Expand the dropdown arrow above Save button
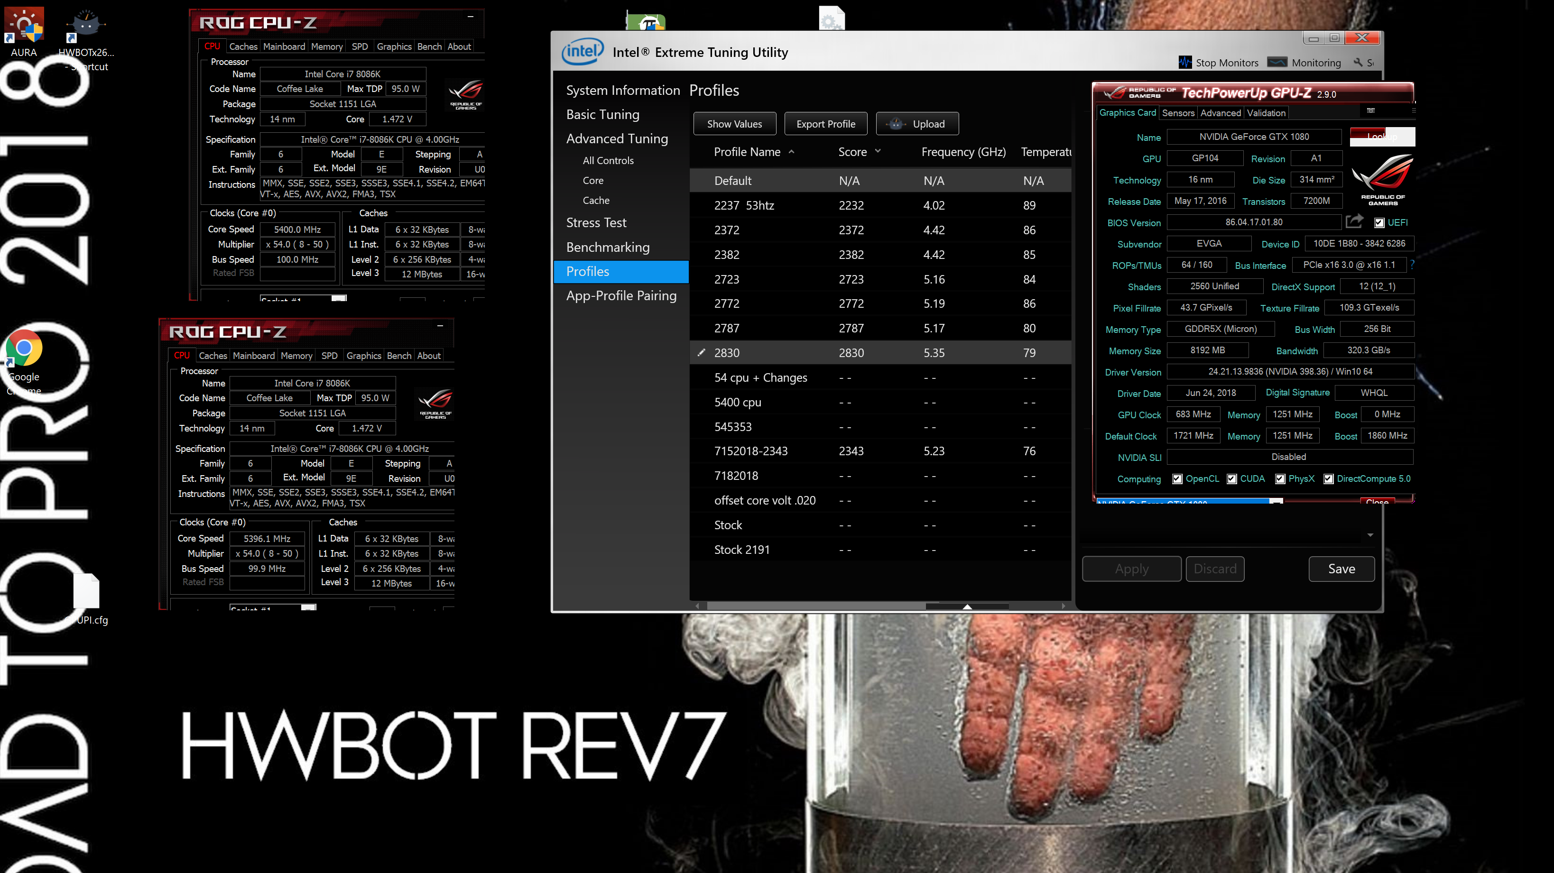 point(1370,535)
